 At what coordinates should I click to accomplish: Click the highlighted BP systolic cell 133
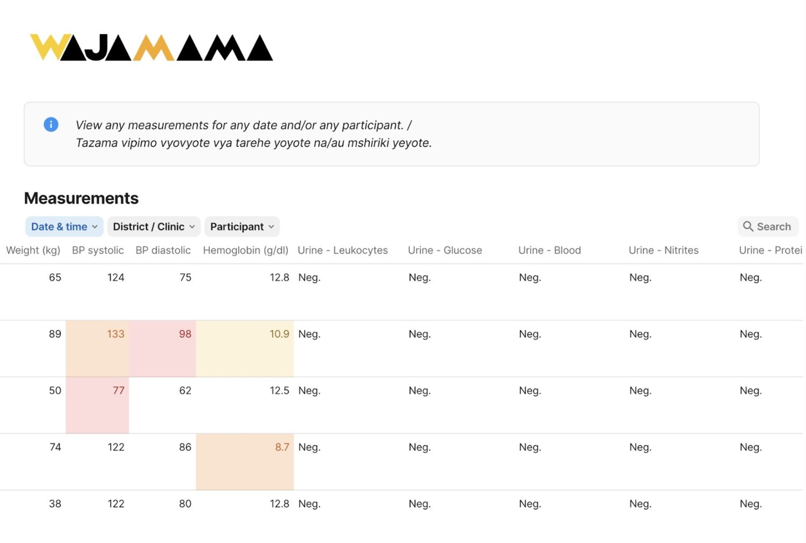(97, 349)
